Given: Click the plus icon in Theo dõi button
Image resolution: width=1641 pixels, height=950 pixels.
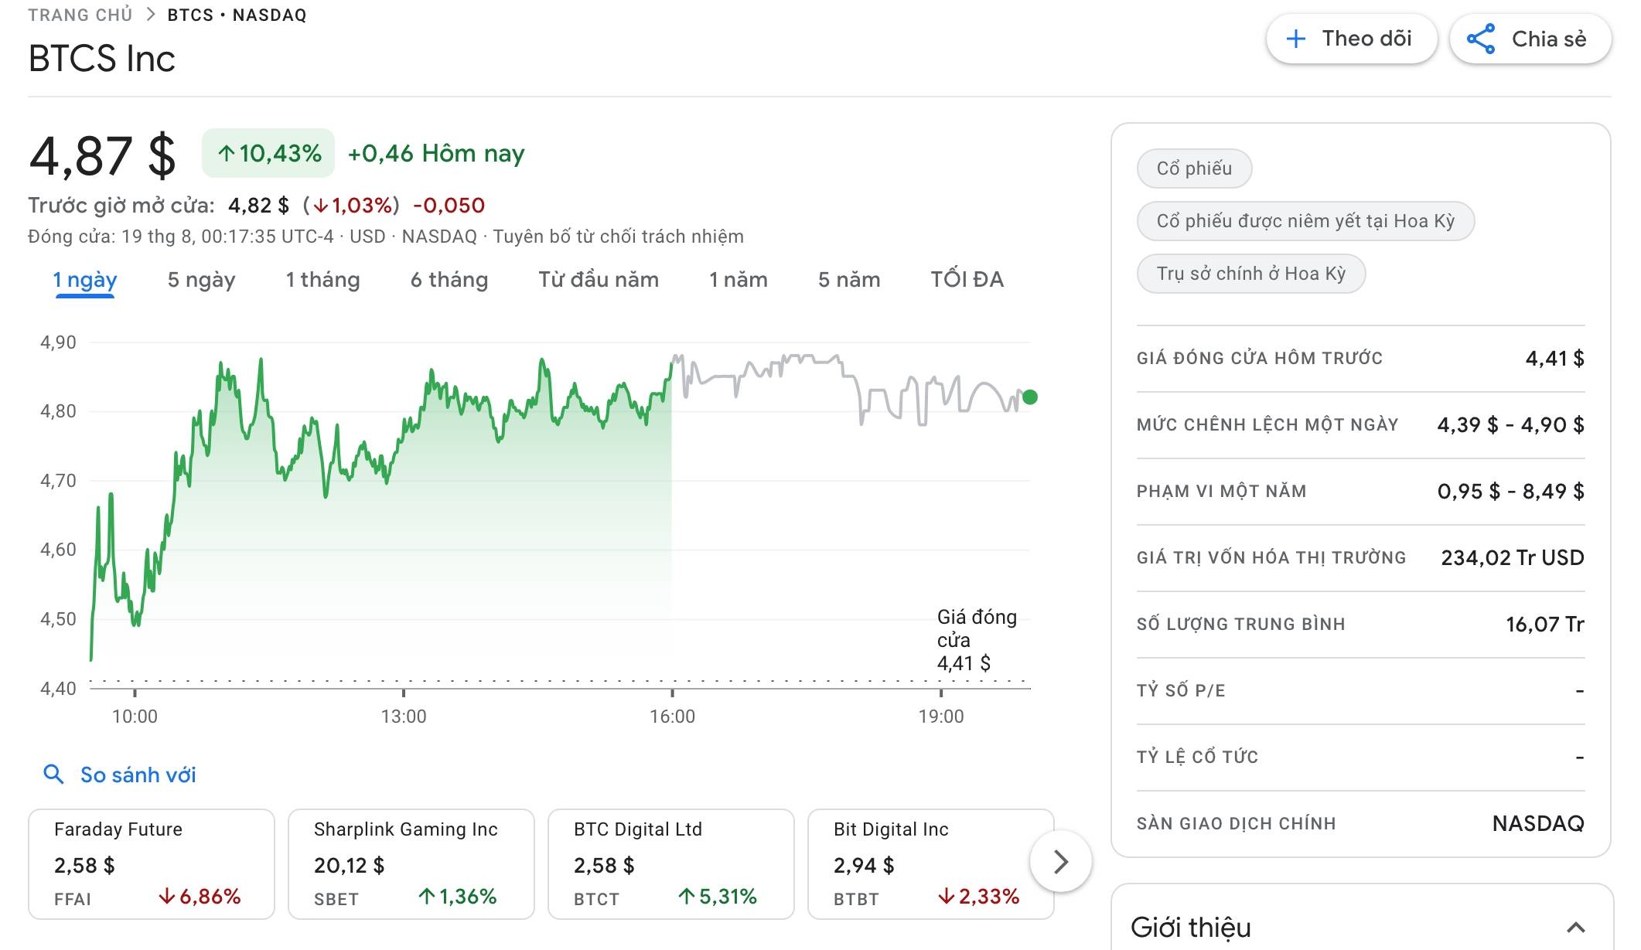Looking at the screenshot, I should pos(1296,39).
